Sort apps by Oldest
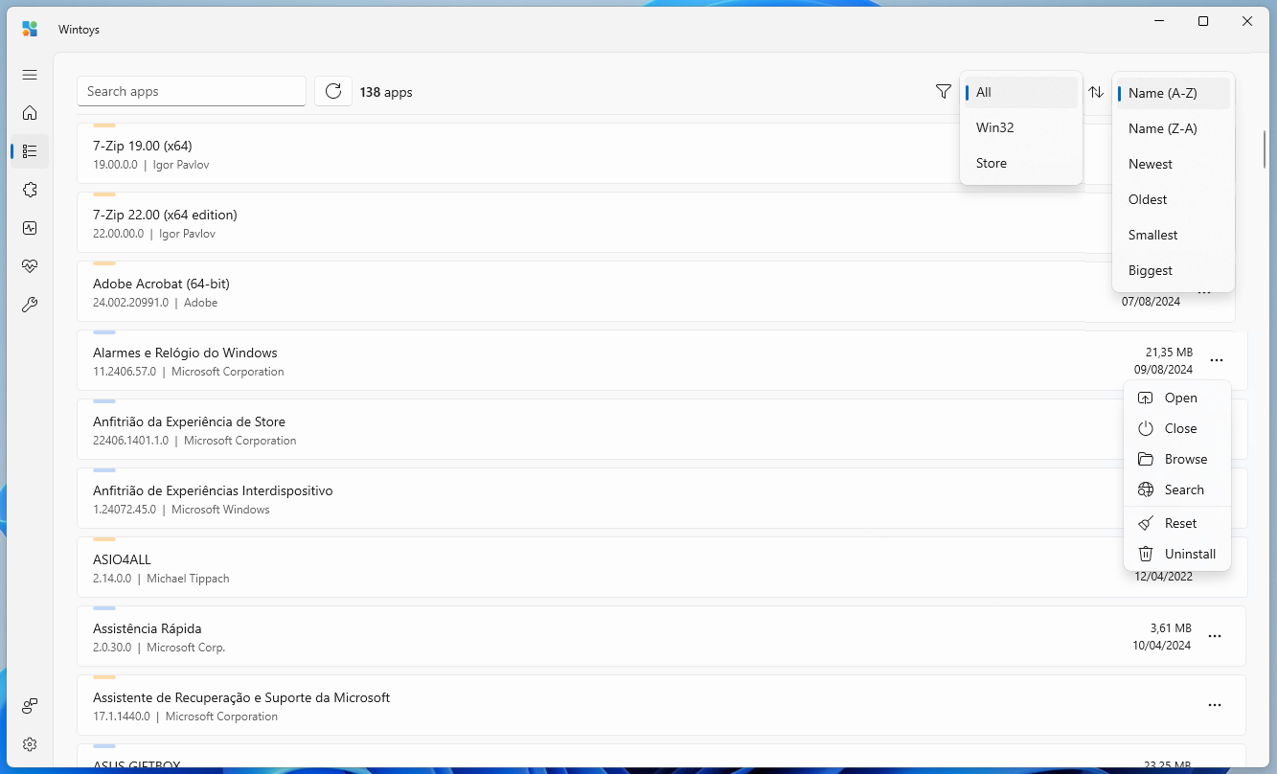This screenshot has width=1277, height=774. click(x=1174, y=199)
